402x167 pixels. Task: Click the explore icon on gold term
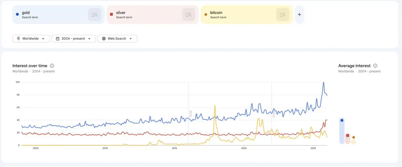click(94, 15)
